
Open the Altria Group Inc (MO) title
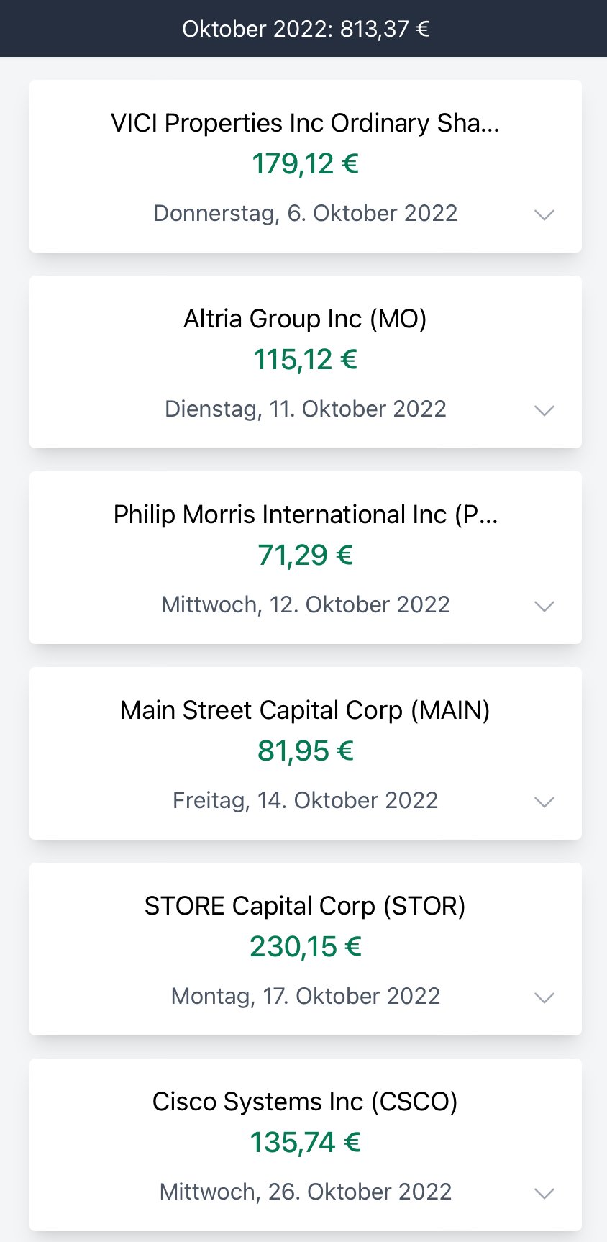pos(305,319)
